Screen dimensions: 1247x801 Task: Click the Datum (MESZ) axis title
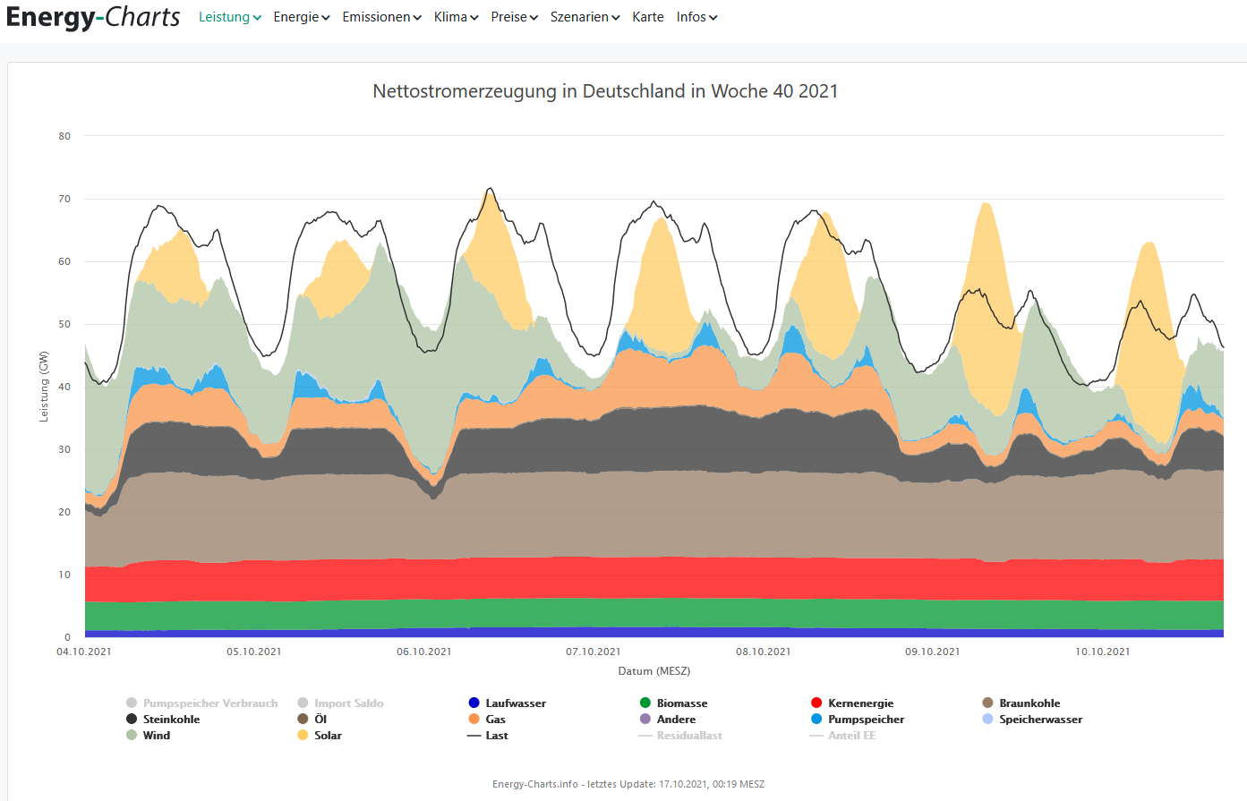654,671
